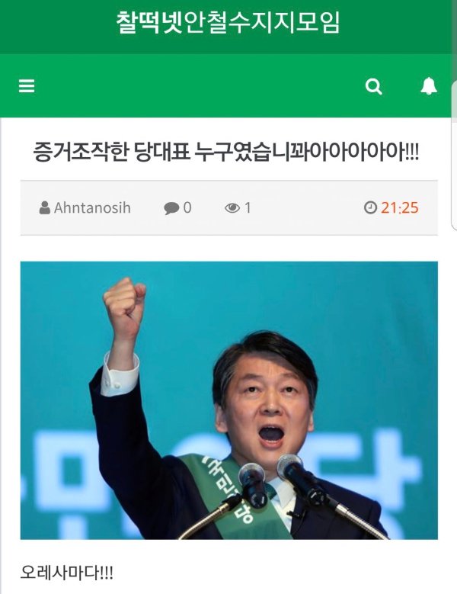Open author profile Ahntanosih

point(92,207)
